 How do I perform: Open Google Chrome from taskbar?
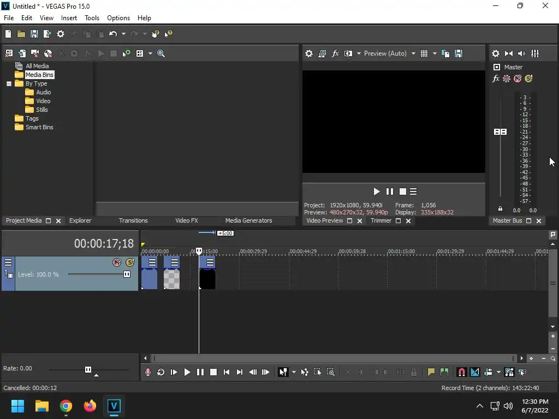point(66,406)
